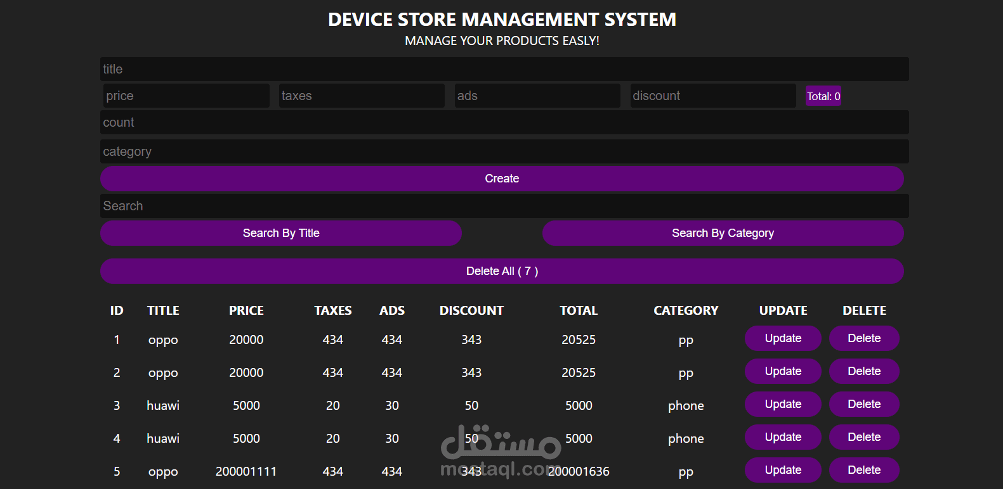This screenshot has width=1003, height=489.
Task: Update huawi product with ID 4
Action: tap(783, 437)
